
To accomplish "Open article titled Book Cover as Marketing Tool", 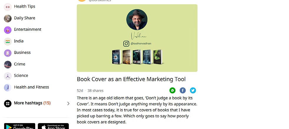I will 131,79.
